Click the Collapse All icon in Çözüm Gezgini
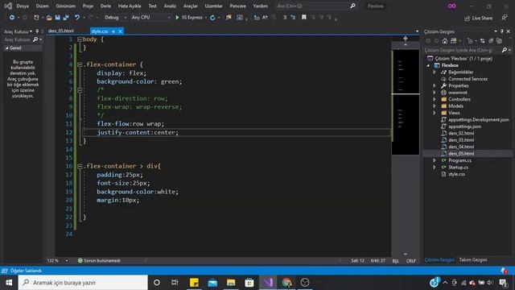 click(x=491, y=41)
